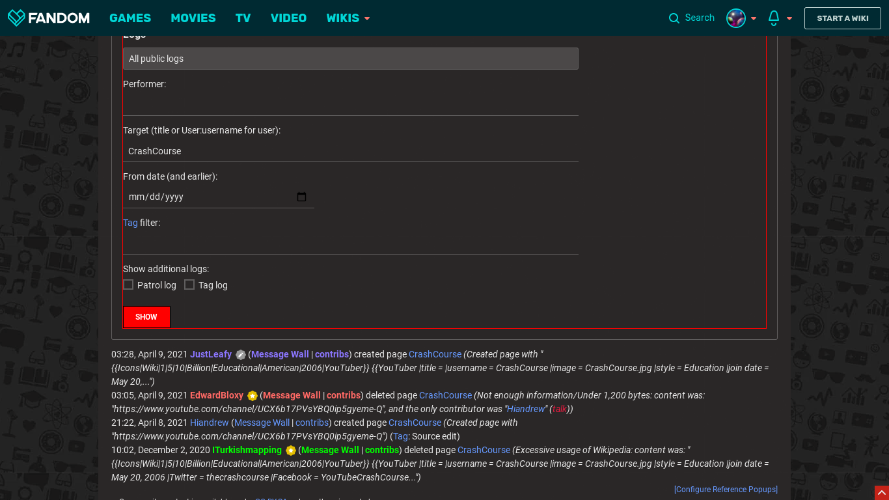Click the START A WIKI button

tap(843, 18)
